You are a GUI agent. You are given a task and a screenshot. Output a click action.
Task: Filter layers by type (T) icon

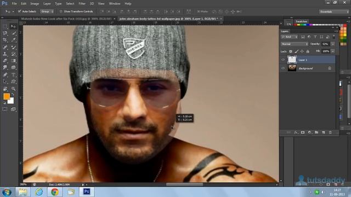[x=315, y=37]
